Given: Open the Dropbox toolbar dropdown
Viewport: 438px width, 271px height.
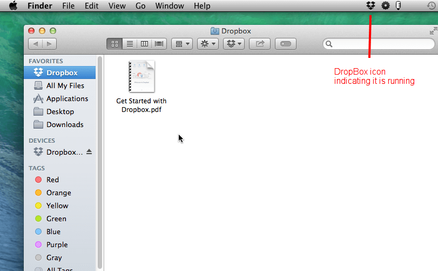Looking at the screenshot, I should pyautogui.click(x=234, y=44).
